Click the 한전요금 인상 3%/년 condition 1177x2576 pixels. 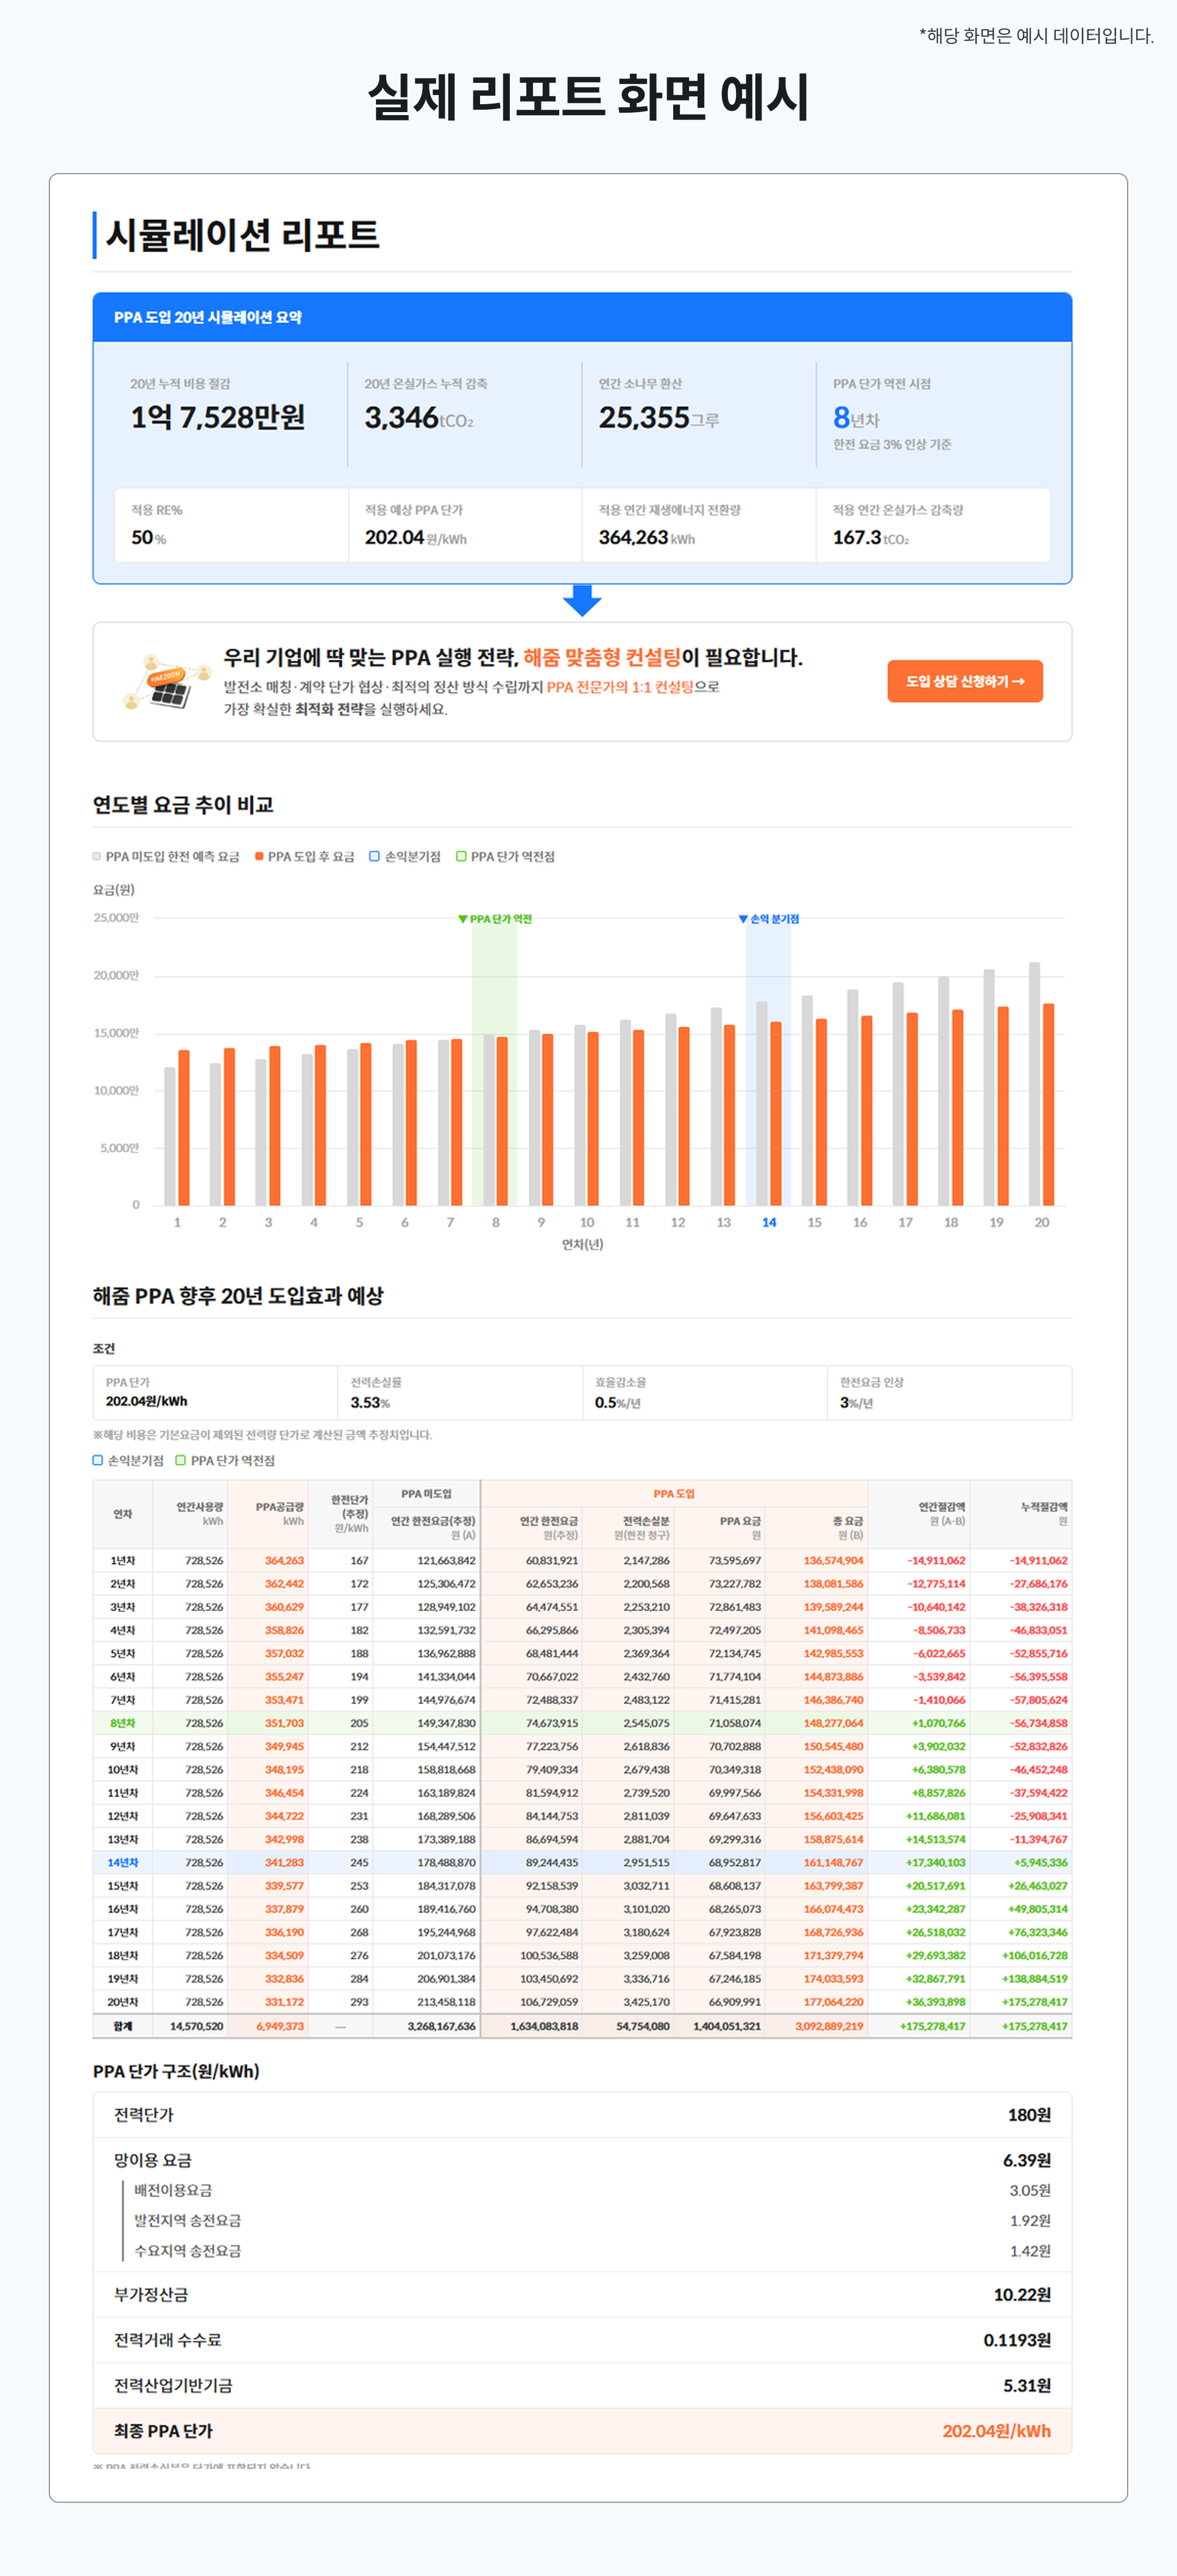(949, 1392)
